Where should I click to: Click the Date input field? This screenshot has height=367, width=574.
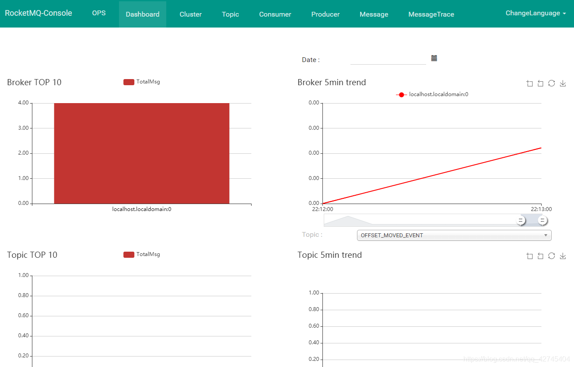[388, 59]
